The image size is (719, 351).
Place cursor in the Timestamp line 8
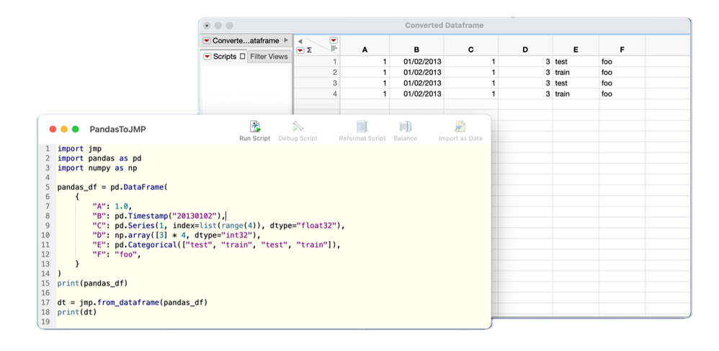click(x=159, y=216)
